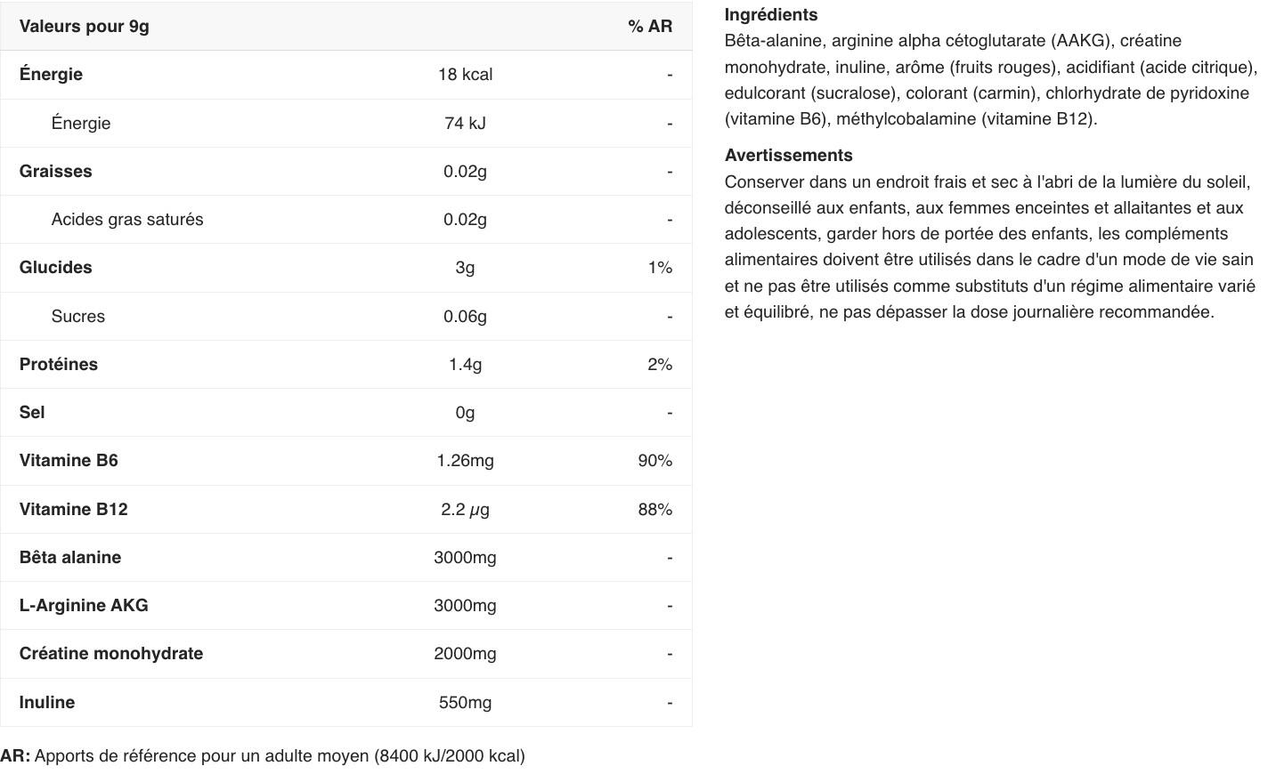Select the "Glucides" 3g value
The height and width of the screenshot is (774, 1268).
(465, 268)
